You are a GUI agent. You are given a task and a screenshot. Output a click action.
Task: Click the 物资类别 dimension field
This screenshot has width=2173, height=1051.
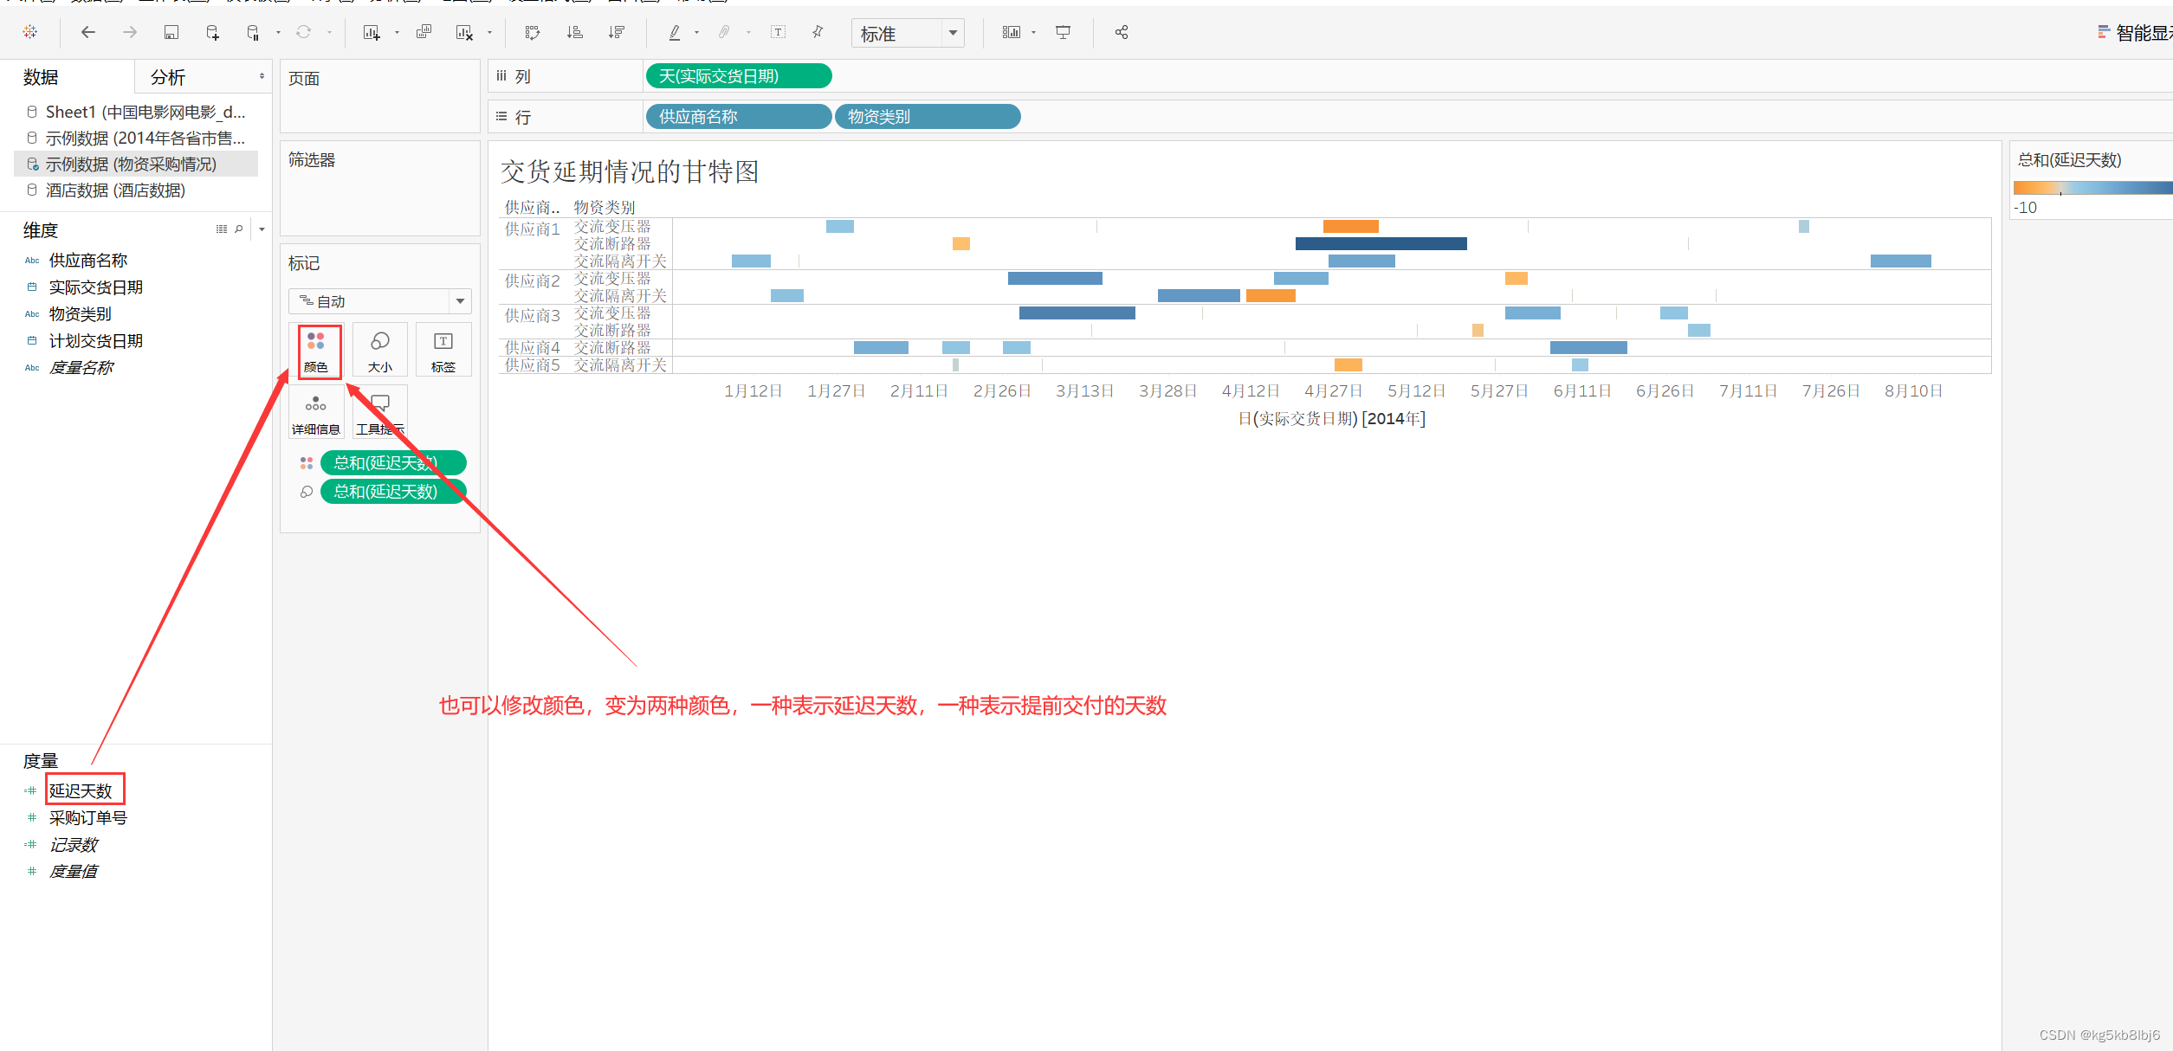tap(80, 314)
